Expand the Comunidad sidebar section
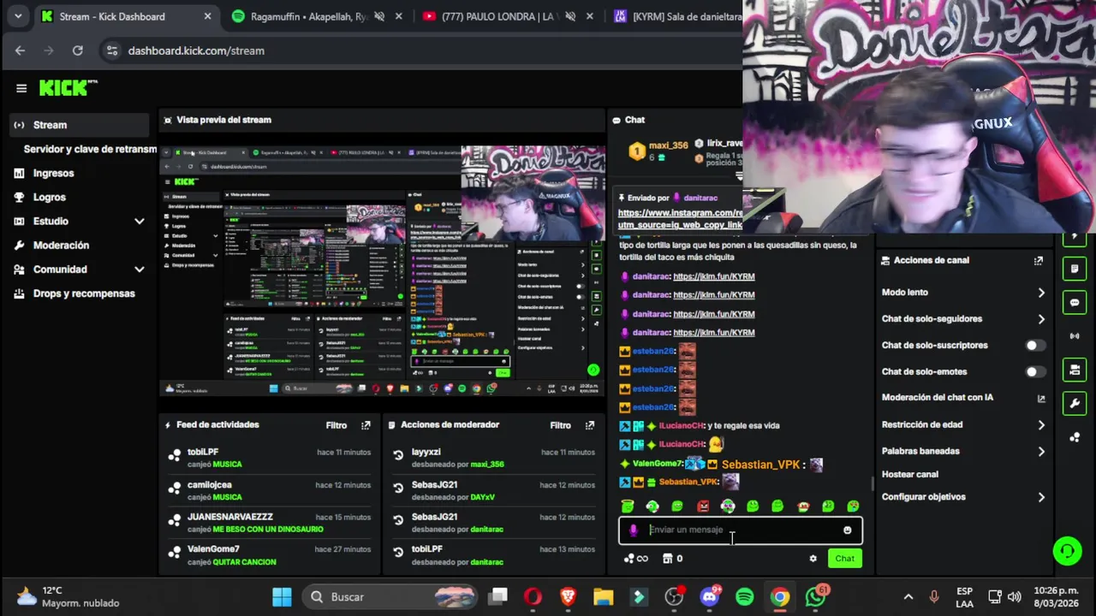The width and height of the screenshot is (1096, 616). tap(140, 269)
